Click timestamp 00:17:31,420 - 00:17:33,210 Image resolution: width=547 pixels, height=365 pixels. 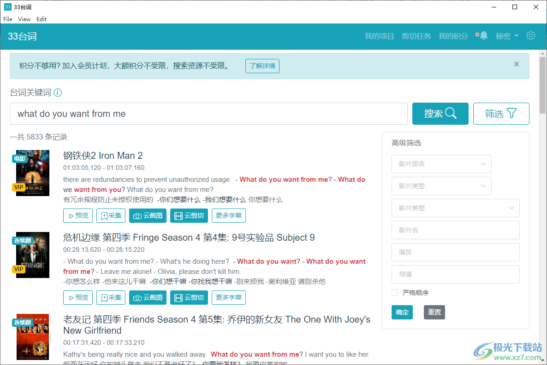click(x=104, y=342)
